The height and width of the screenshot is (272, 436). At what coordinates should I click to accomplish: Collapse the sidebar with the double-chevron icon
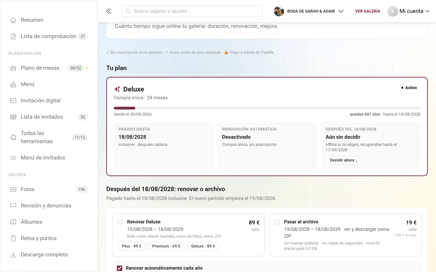tap(109, 11)
